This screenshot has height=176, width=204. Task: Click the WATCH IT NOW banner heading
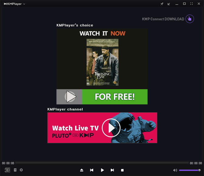[102, 33]
